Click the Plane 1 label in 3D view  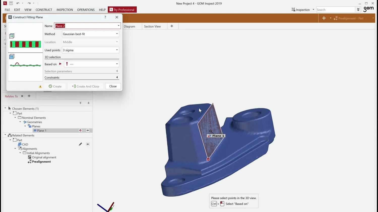pyautogui.click(x=216, y=136)
